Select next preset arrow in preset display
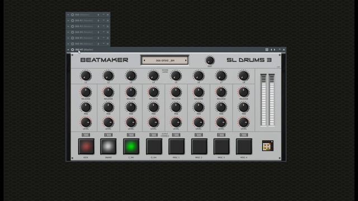358x201 pixels. pyautogui.click(x=186, y=60)
